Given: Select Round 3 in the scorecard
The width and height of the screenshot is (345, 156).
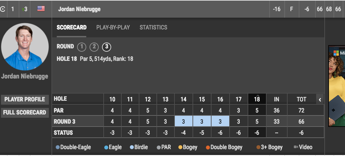Looking at the screenshot, I should (106, 47).
